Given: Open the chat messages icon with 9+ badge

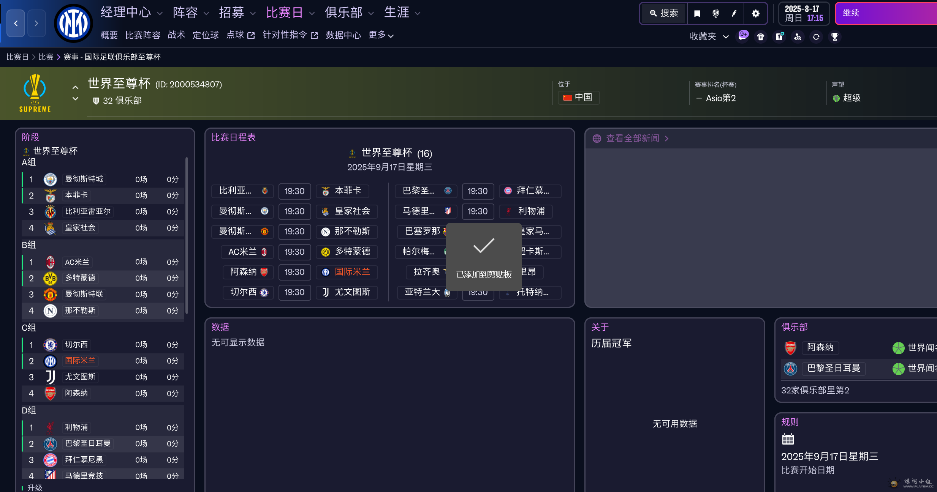Looking at the screenshot, I should [x=742, y=36].
